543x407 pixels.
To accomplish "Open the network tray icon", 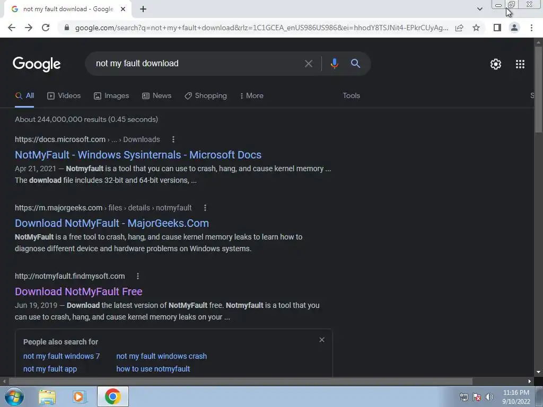I will [x=463, y=397].
